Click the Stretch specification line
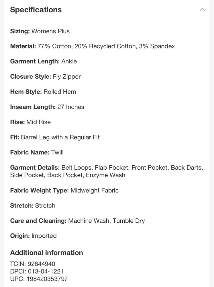The height and width of the screenshot is (287, 214). tap(33, 205)
